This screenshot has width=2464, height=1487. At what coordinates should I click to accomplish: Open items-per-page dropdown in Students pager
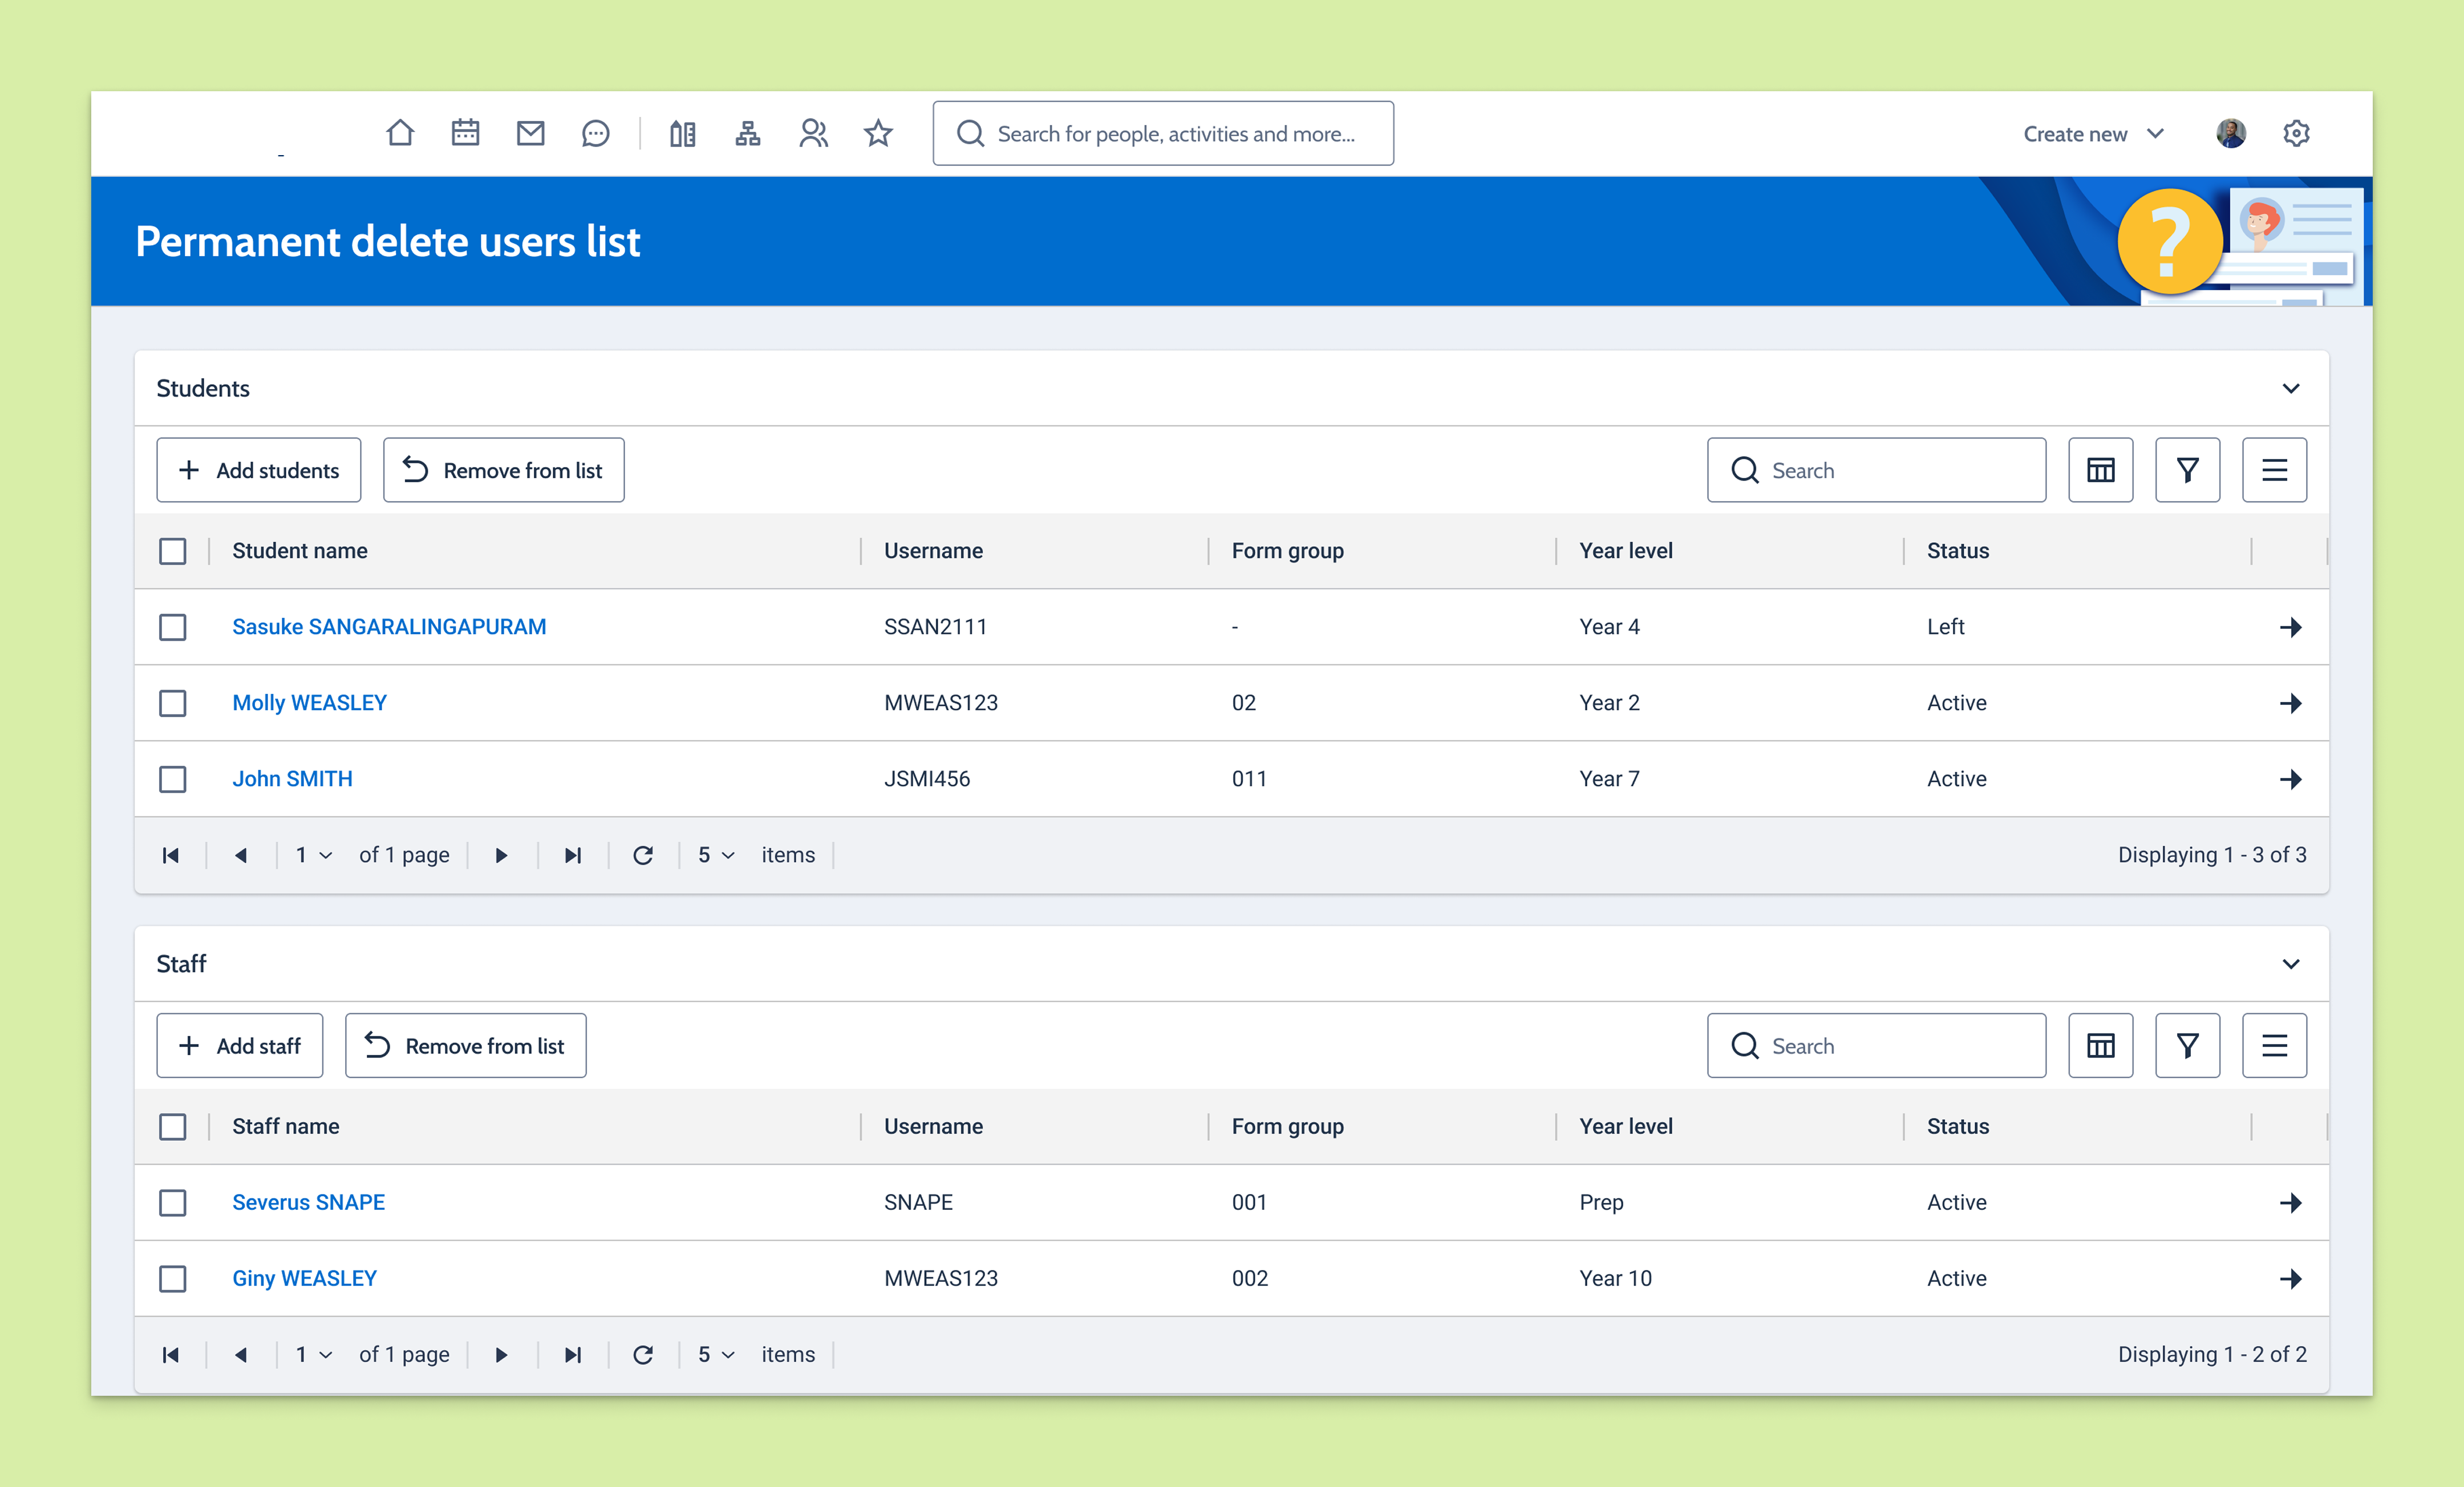(x=716, y=855)
